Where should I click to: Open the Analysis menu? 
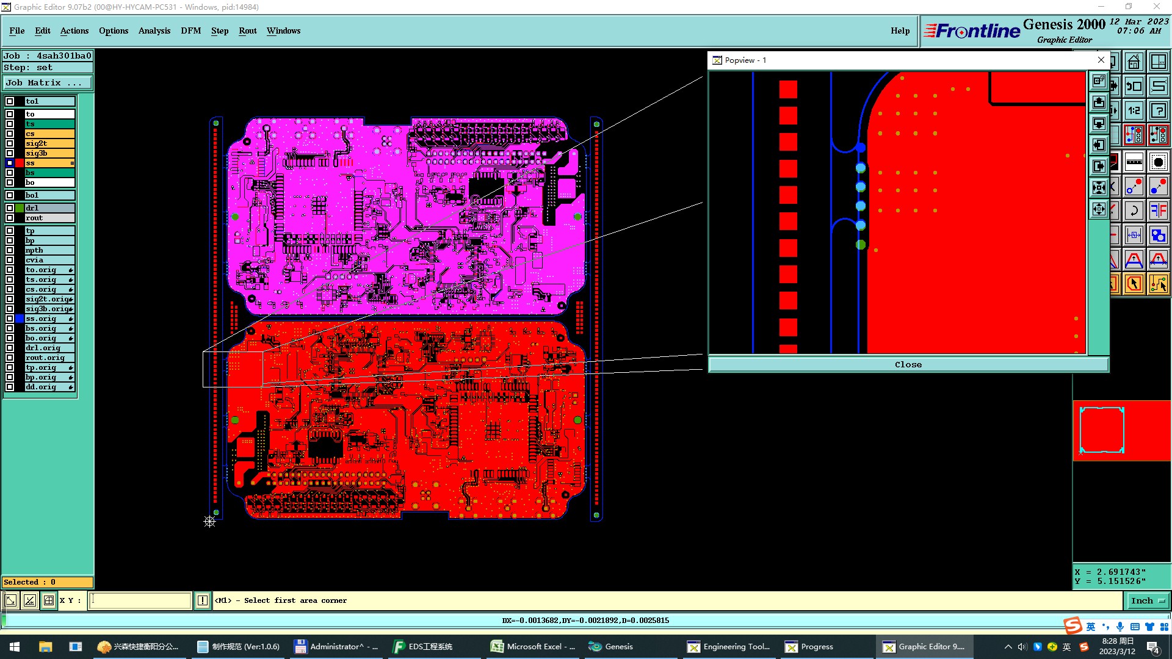154,31
